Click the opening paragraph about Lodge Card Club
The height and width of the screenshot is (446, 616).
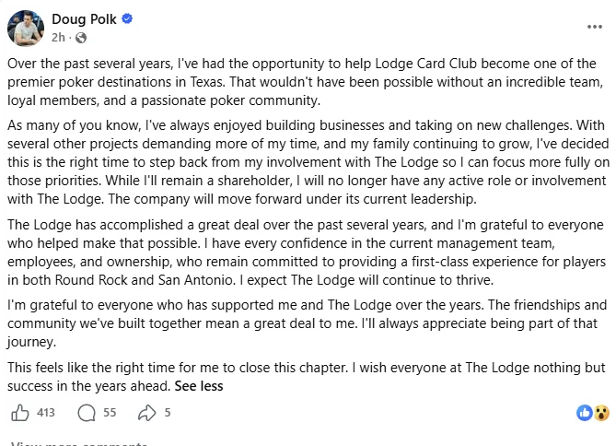click(x=306, y=82)
